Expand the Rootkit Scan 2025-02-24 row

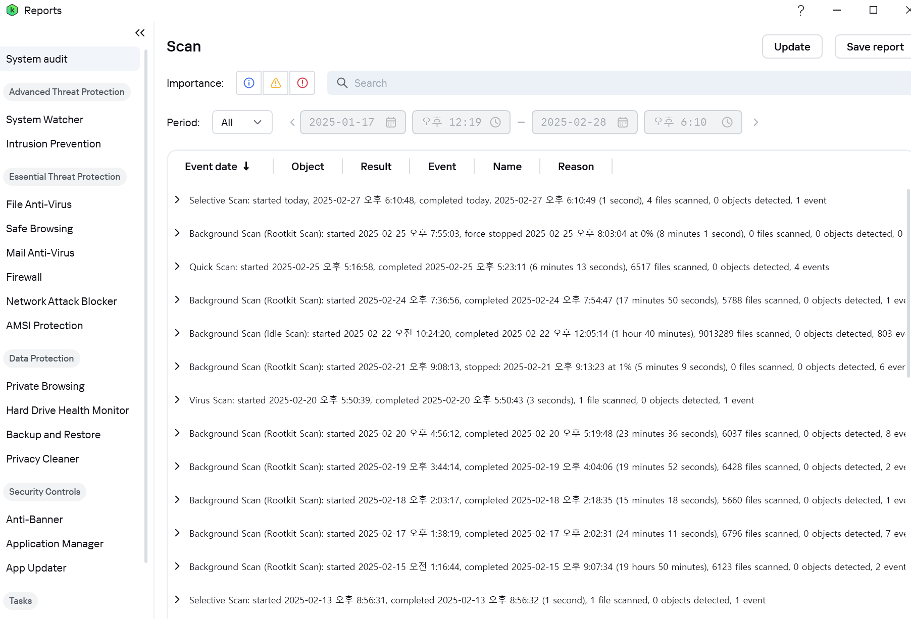[177, 300]
